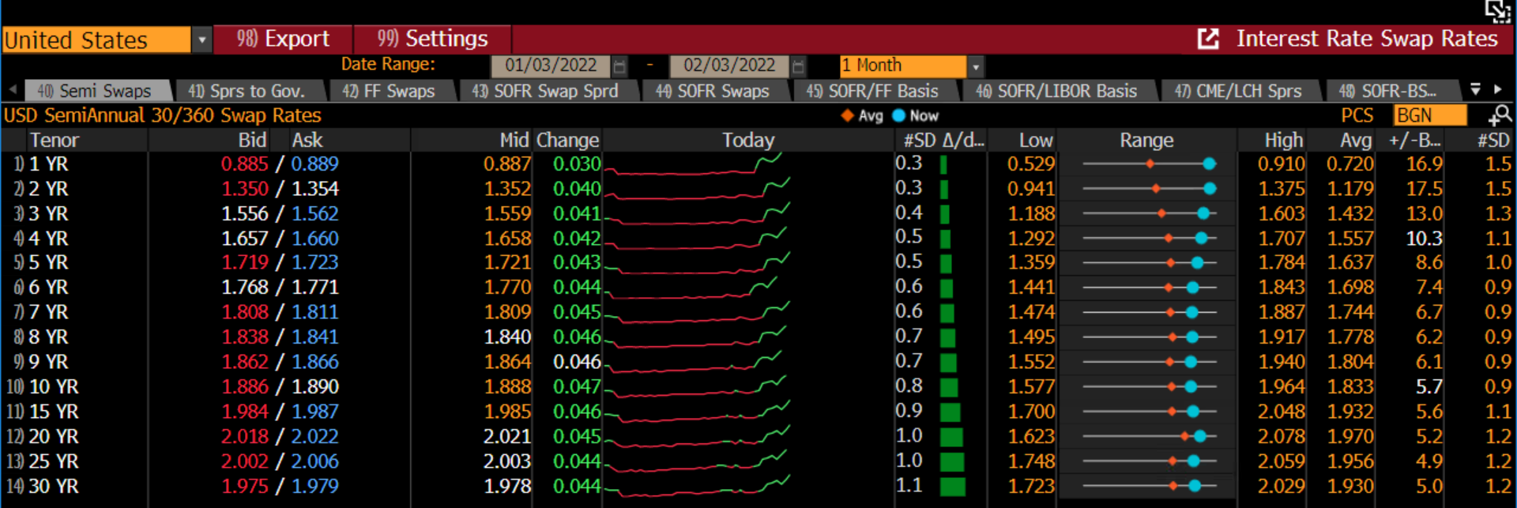Click the 1 YR range slider Now marker
Image resolution: width=1517 pixels, height=508 pixels.
click(1209, 164)
